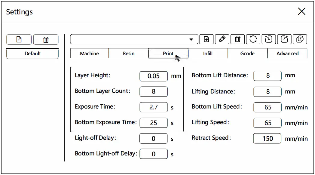Click the pencil edit profile icon
The height and width of the screenshot is (175, 315).
(x=222, y=39)
